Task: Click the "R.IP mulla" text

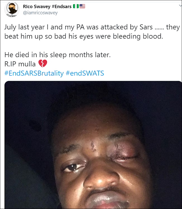Action: [20, 64]
